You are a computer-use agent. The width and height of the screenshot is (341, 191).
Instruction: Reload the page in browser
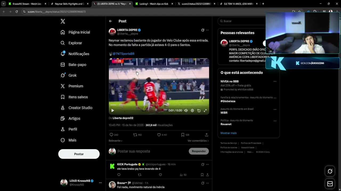click(17, 12)
